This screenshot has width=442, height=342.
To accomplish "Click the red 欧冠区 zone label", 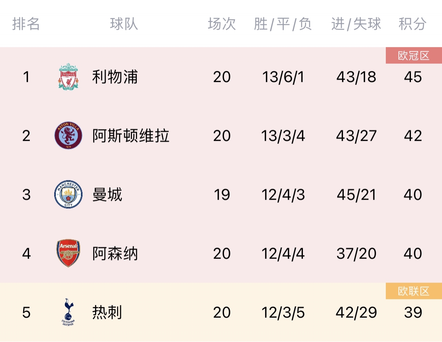I will [x=414, y=55].
